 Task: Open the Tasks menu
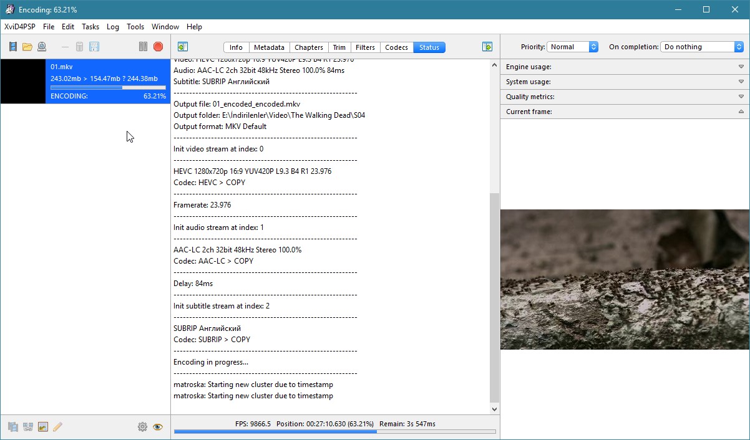(x=90, y=27)
